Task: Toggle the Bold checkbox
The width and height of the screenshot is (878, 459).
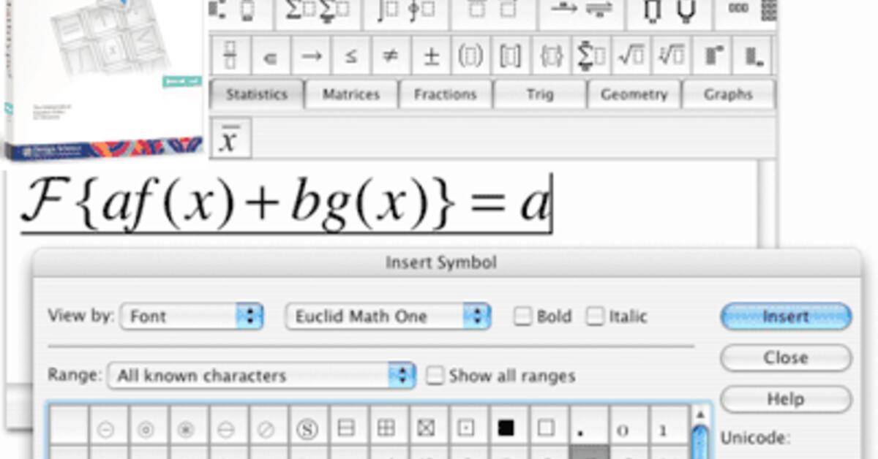Action: [x=522, y=316]
